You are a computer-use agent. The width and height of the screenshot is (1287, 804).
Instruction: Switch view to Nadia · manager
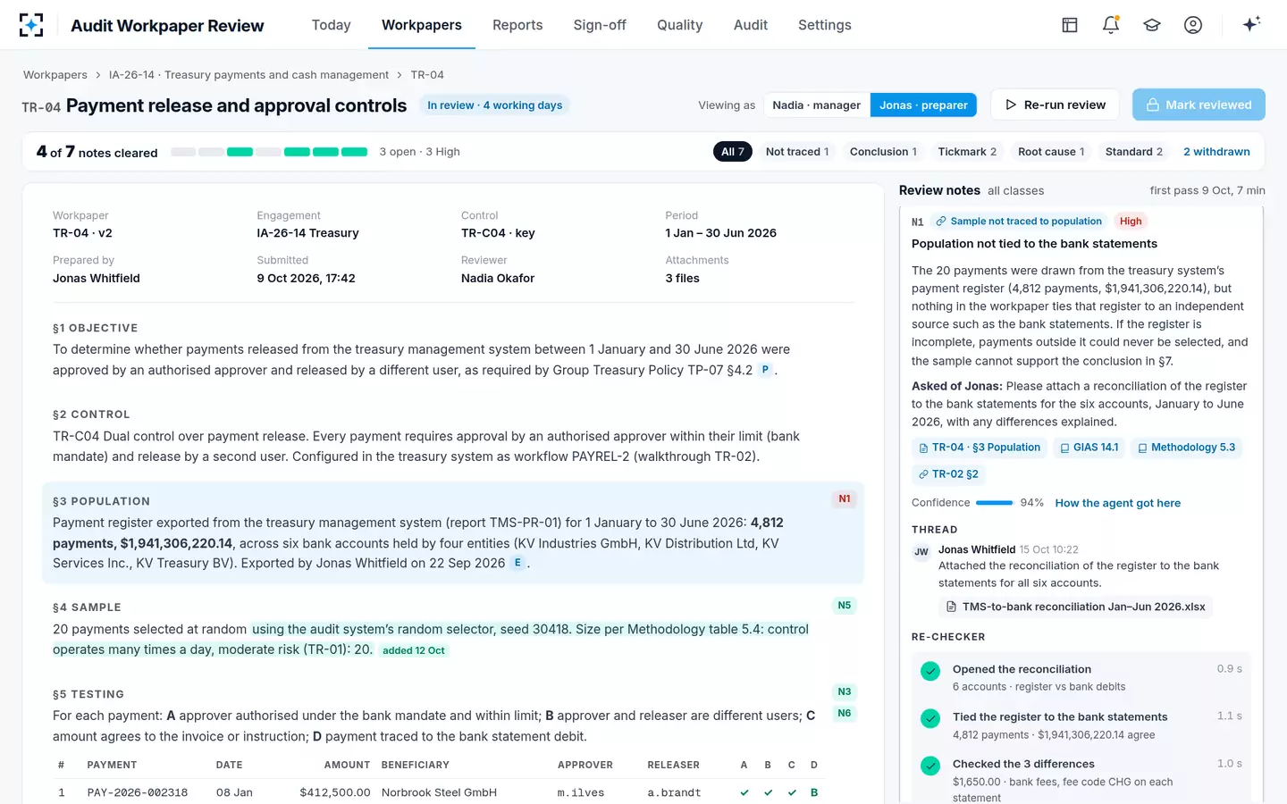point(816,105)
